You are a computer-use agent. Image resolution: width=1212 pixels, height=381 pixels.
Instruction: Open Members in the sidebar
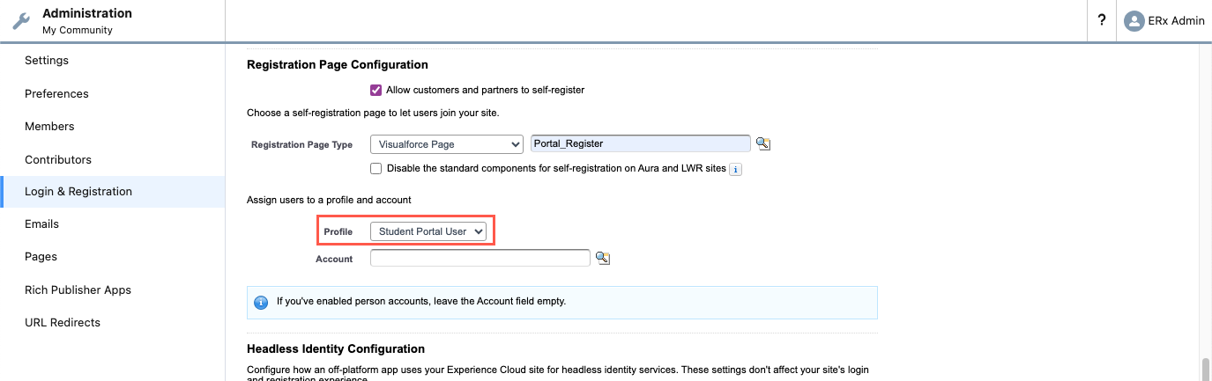49,127
